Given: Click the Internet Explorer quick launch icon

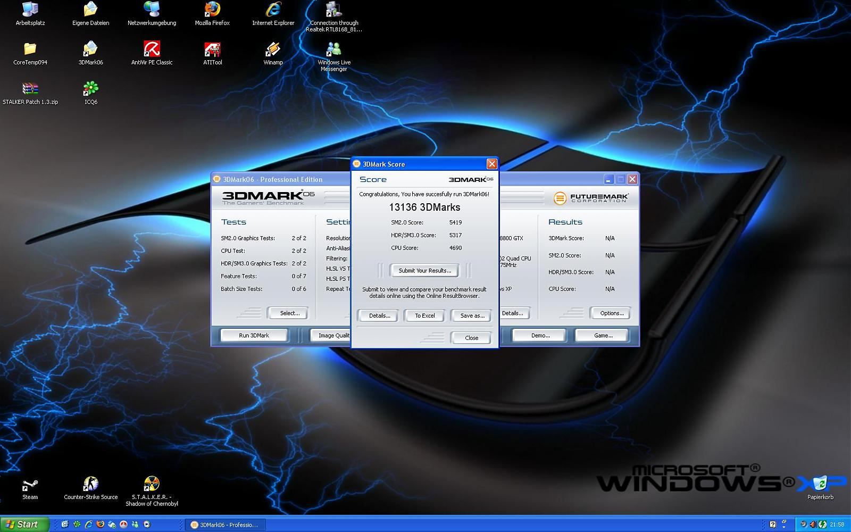Looking at the screenshot, I should click(88, 524).
